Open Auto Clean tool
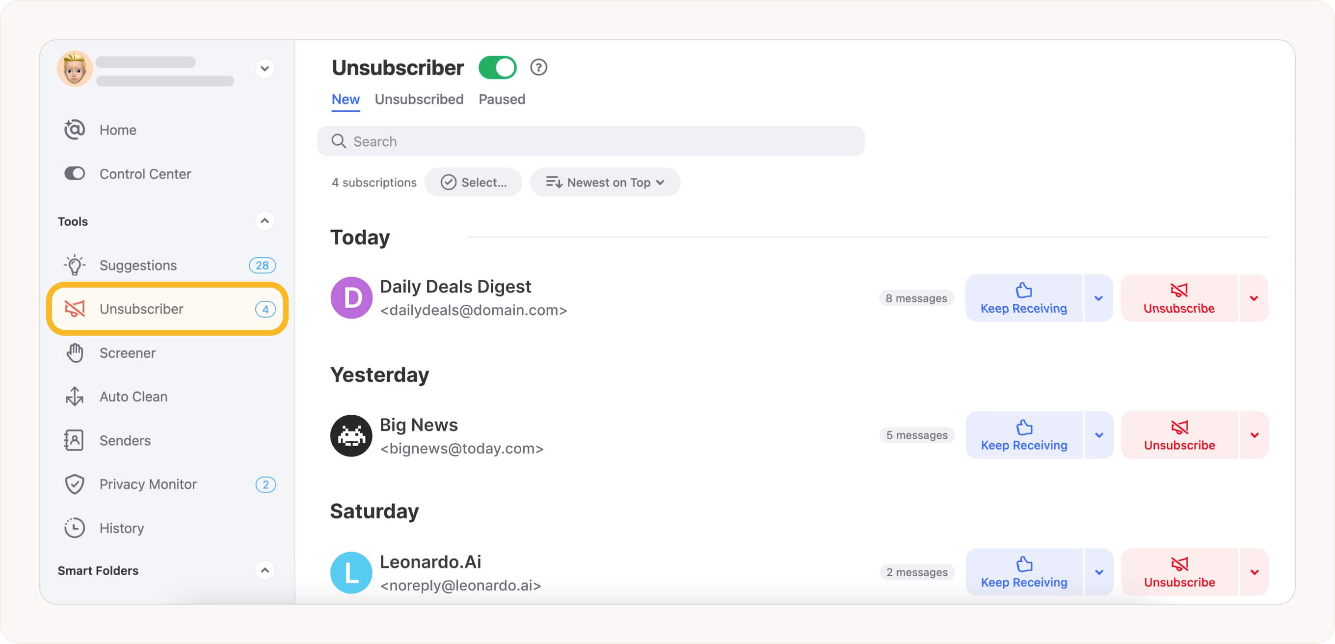Viewport: 1335px width, 644px height. [167, 396]
